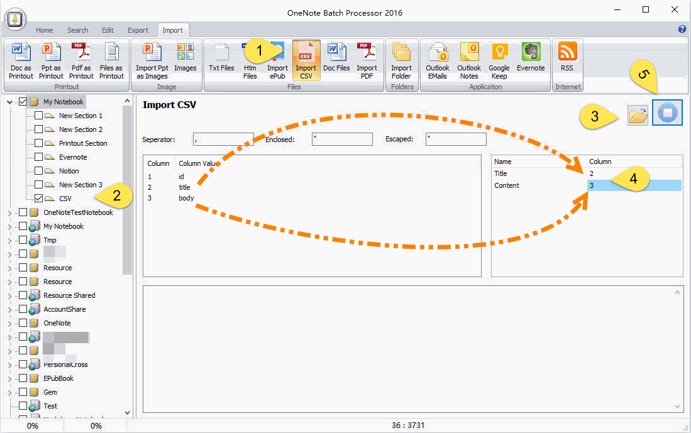
Task: Expand the PersionalCross notebook
Action: 9,364
